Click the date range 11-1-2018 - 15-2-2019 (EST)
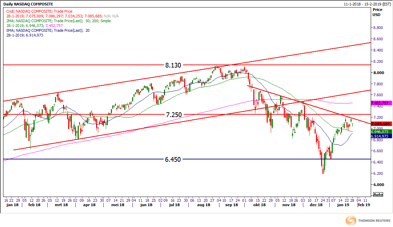 pos(367,4)
